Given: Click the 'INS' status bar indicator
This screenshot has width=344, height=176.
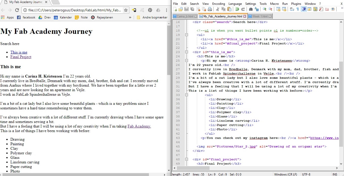Looking at the screenshot, I should click(335, 174).
